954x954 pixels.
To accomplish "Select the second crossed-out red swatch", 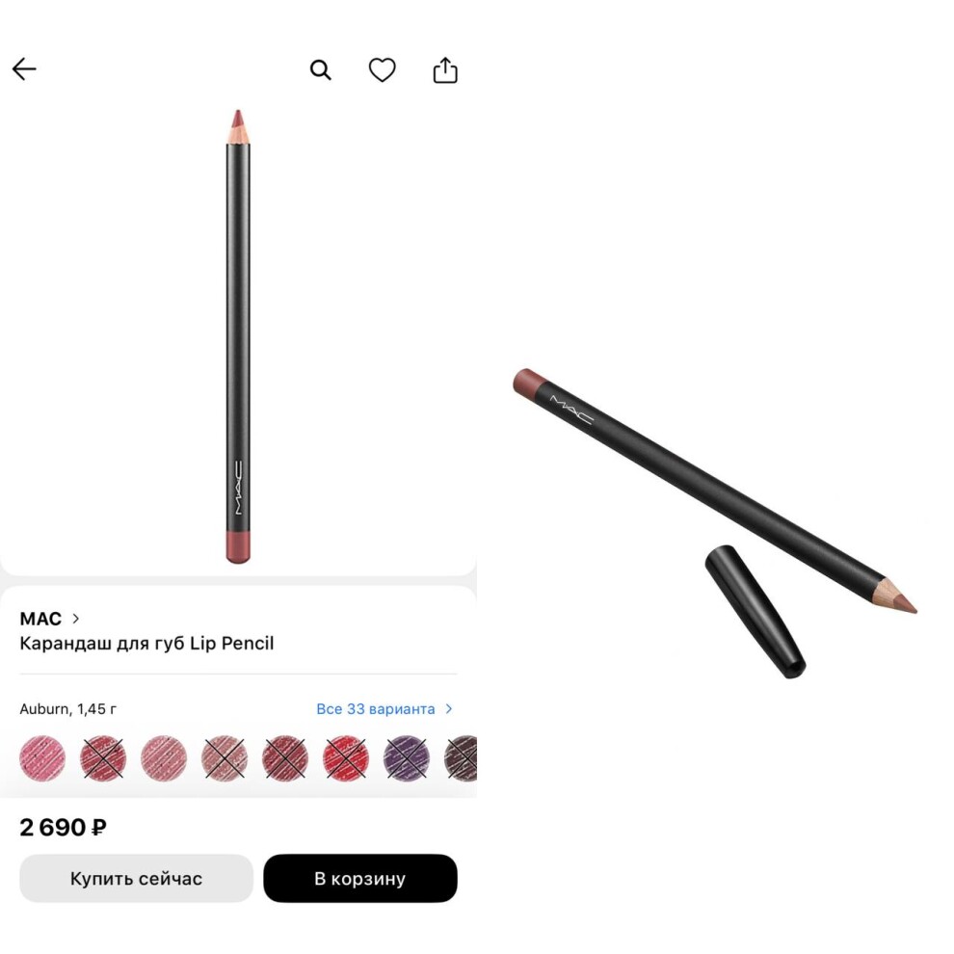I will 103,758.
